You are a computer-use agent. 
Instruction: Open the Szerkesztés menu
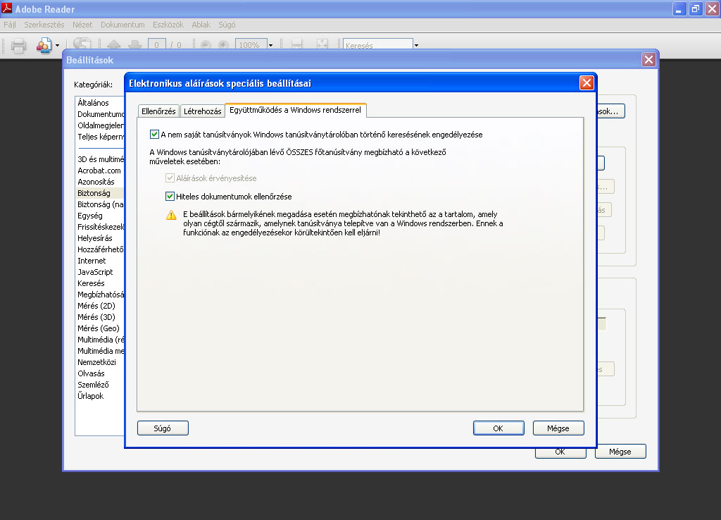pos(44,25)
